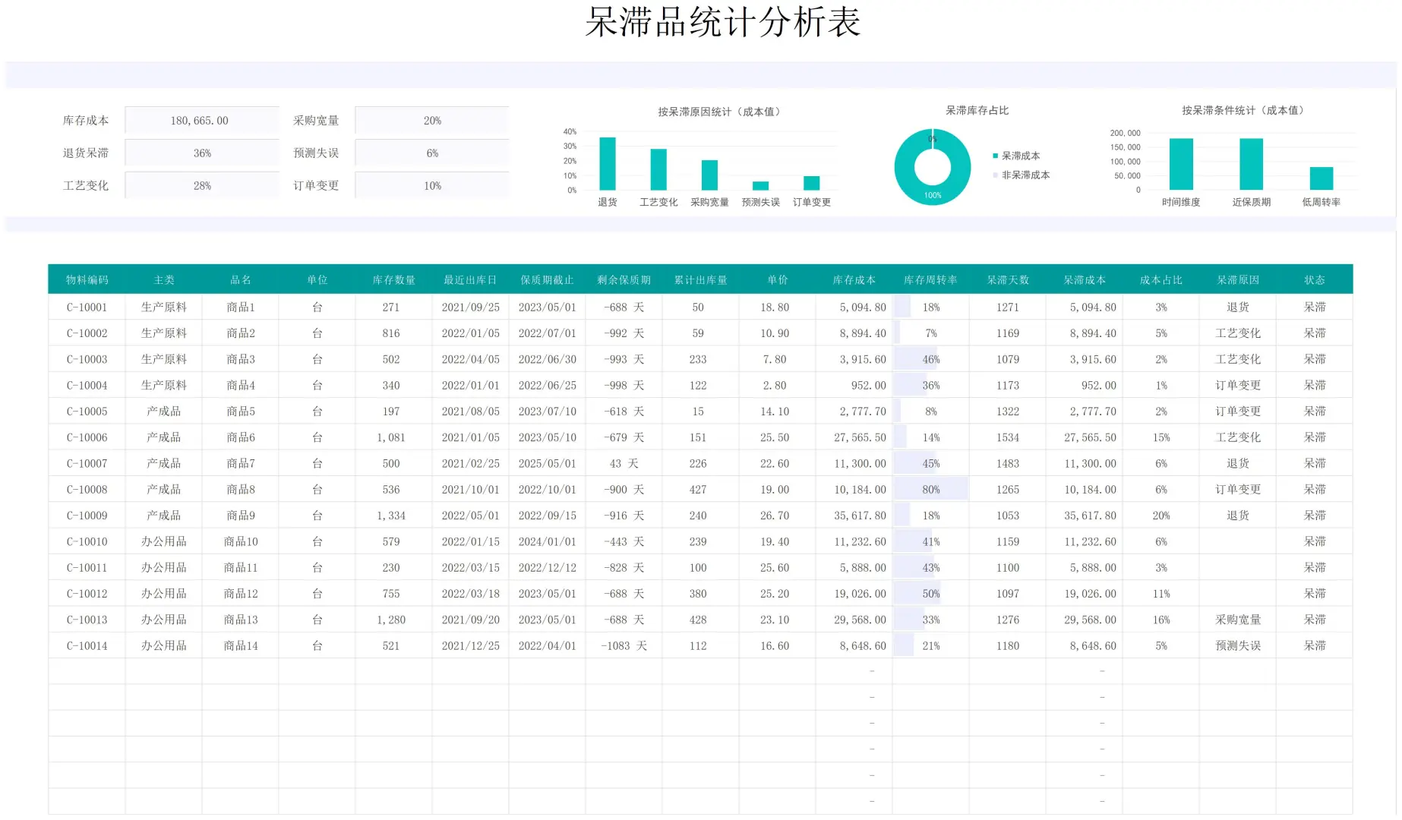
Task: Select the 退货呆滞 value 36%
Action: pos(201,153)
